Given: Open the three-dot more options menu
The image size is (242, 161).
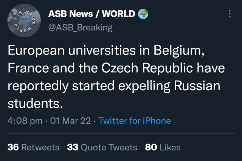Looking at the screenshot, I should click(230, 14).
